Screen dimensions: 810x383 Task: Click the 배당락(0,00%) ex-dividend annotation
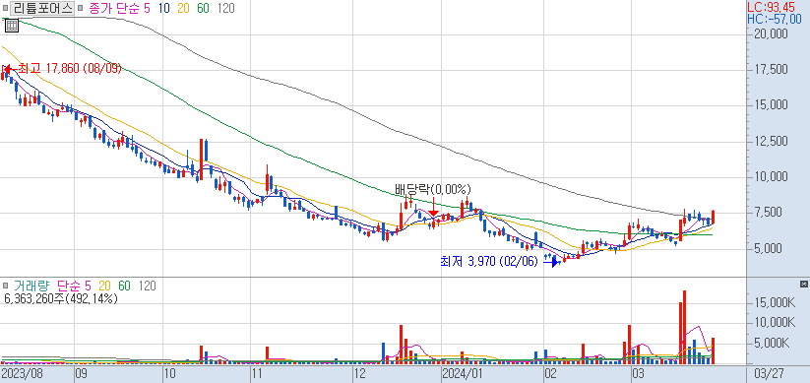pos(433,189)
